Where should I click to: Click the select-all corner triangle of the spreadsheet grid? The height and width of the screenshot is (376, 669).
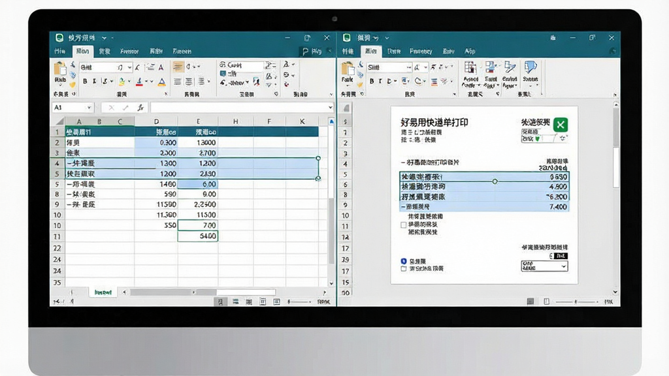[60, 121]
